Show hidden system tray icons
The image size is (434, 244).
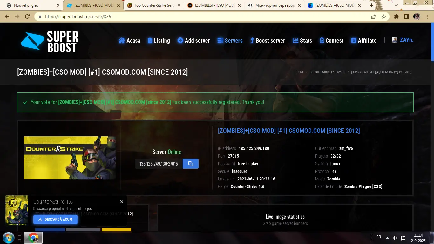point(387,238)
